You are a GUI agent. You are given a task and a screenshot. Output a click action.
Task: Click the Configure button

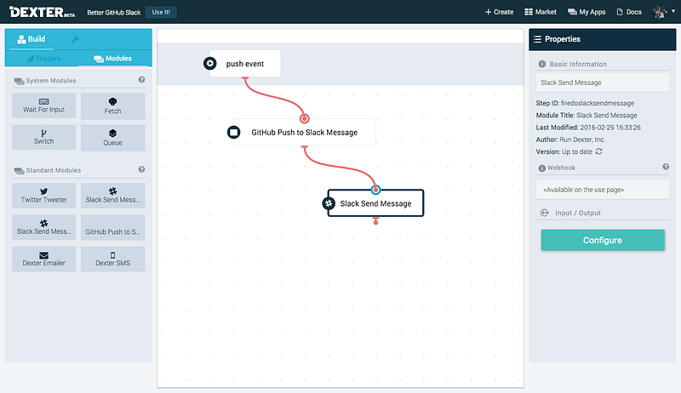(x=603, y=240)
